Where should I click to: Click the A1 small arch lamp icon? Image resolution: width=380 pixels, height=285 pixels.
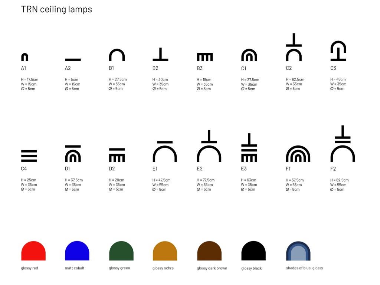point(24,57)
